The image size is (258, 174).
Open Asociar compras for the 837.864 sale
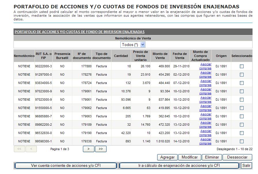(x=205, y=100)
